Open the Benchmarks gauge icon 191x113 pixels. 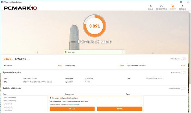click(162, 6)
